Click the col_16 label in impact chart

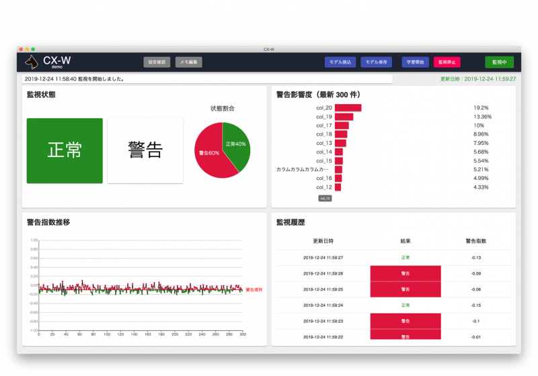(324, 178)
